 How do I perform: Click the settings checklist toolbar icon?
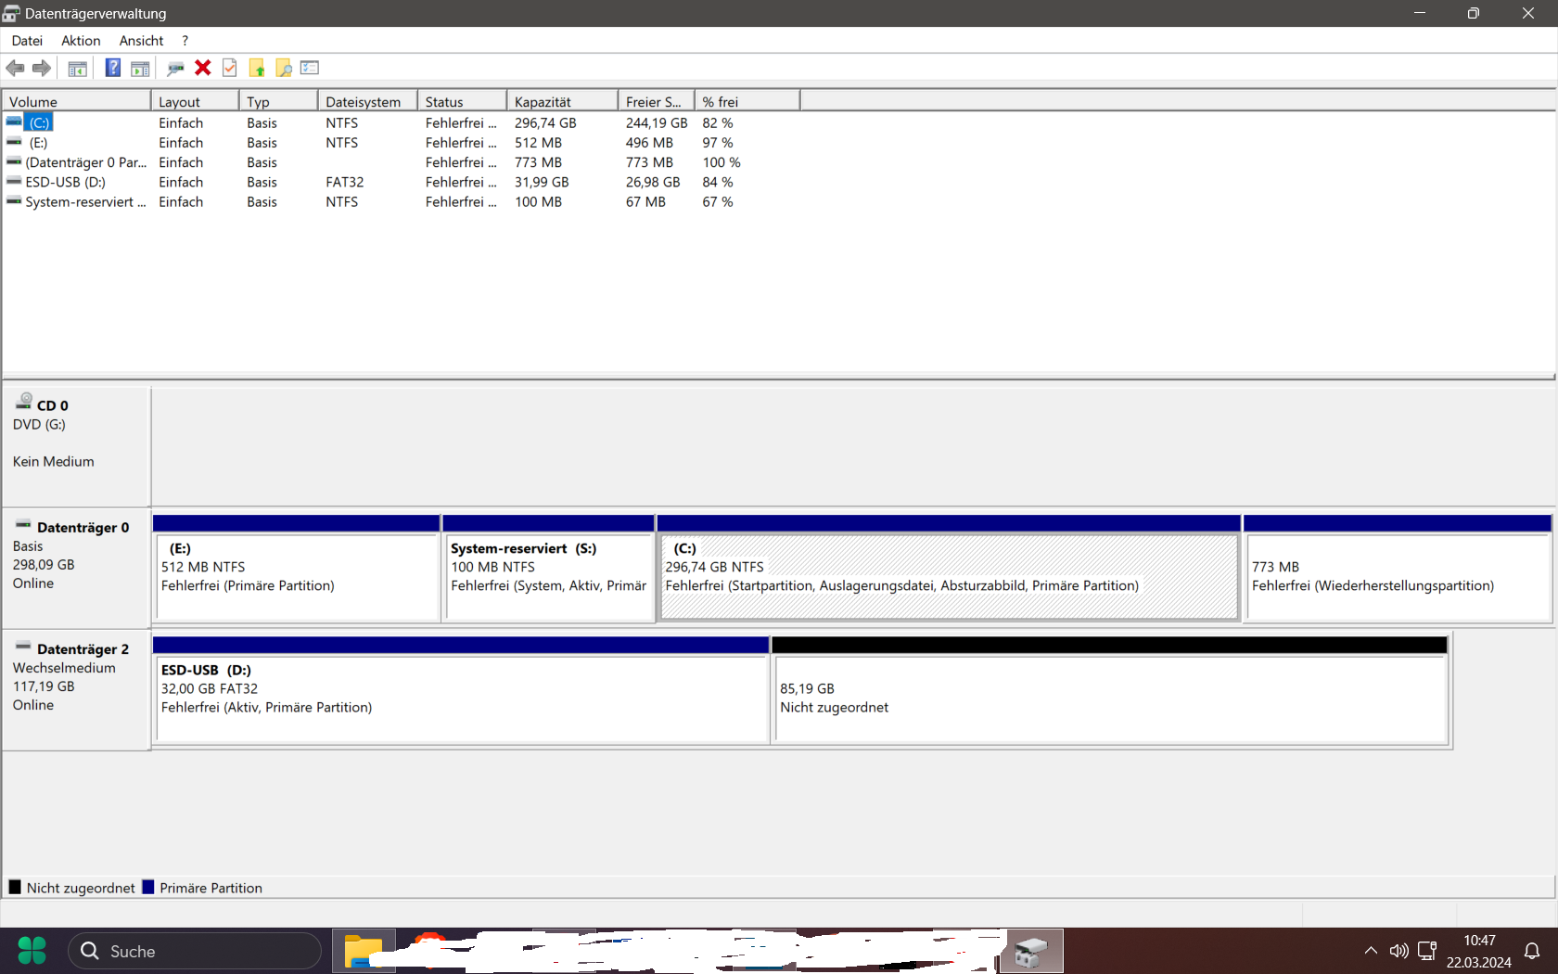310,68
